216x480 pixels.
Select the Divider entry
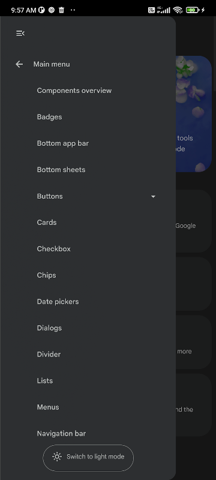[x=49, y=354]
